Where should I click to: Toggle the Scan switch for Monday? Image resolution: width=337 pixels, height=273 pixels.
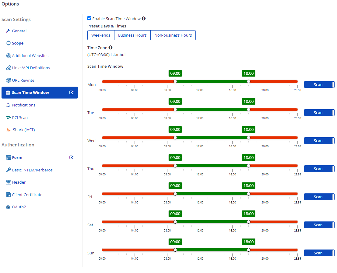(x=319, y=84)
